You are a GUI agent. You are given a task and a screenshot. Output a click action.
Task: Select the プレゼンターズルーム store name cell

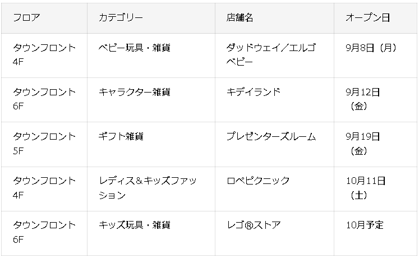(274, 145)
